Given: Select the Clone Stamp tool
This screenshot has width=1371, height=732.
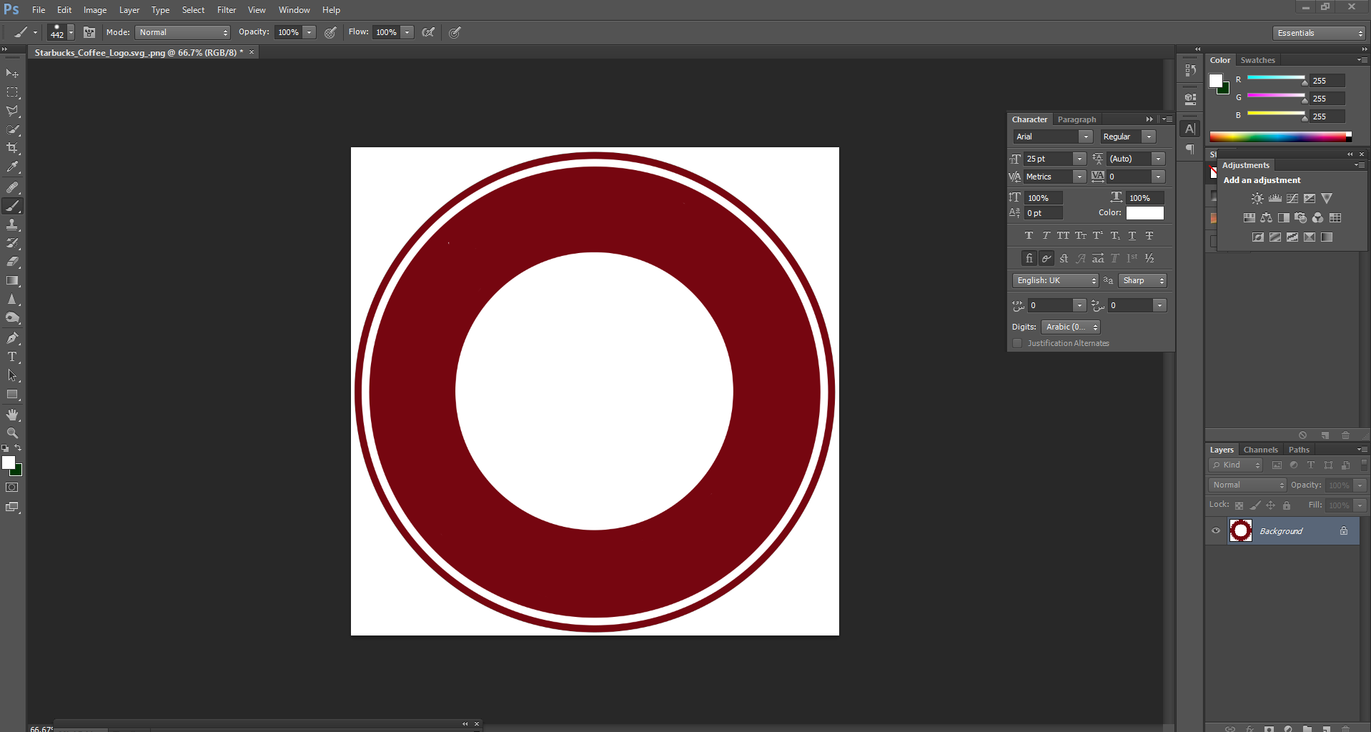Looking at the screenshot, I should pyautogui.click(x=12, y=224).
